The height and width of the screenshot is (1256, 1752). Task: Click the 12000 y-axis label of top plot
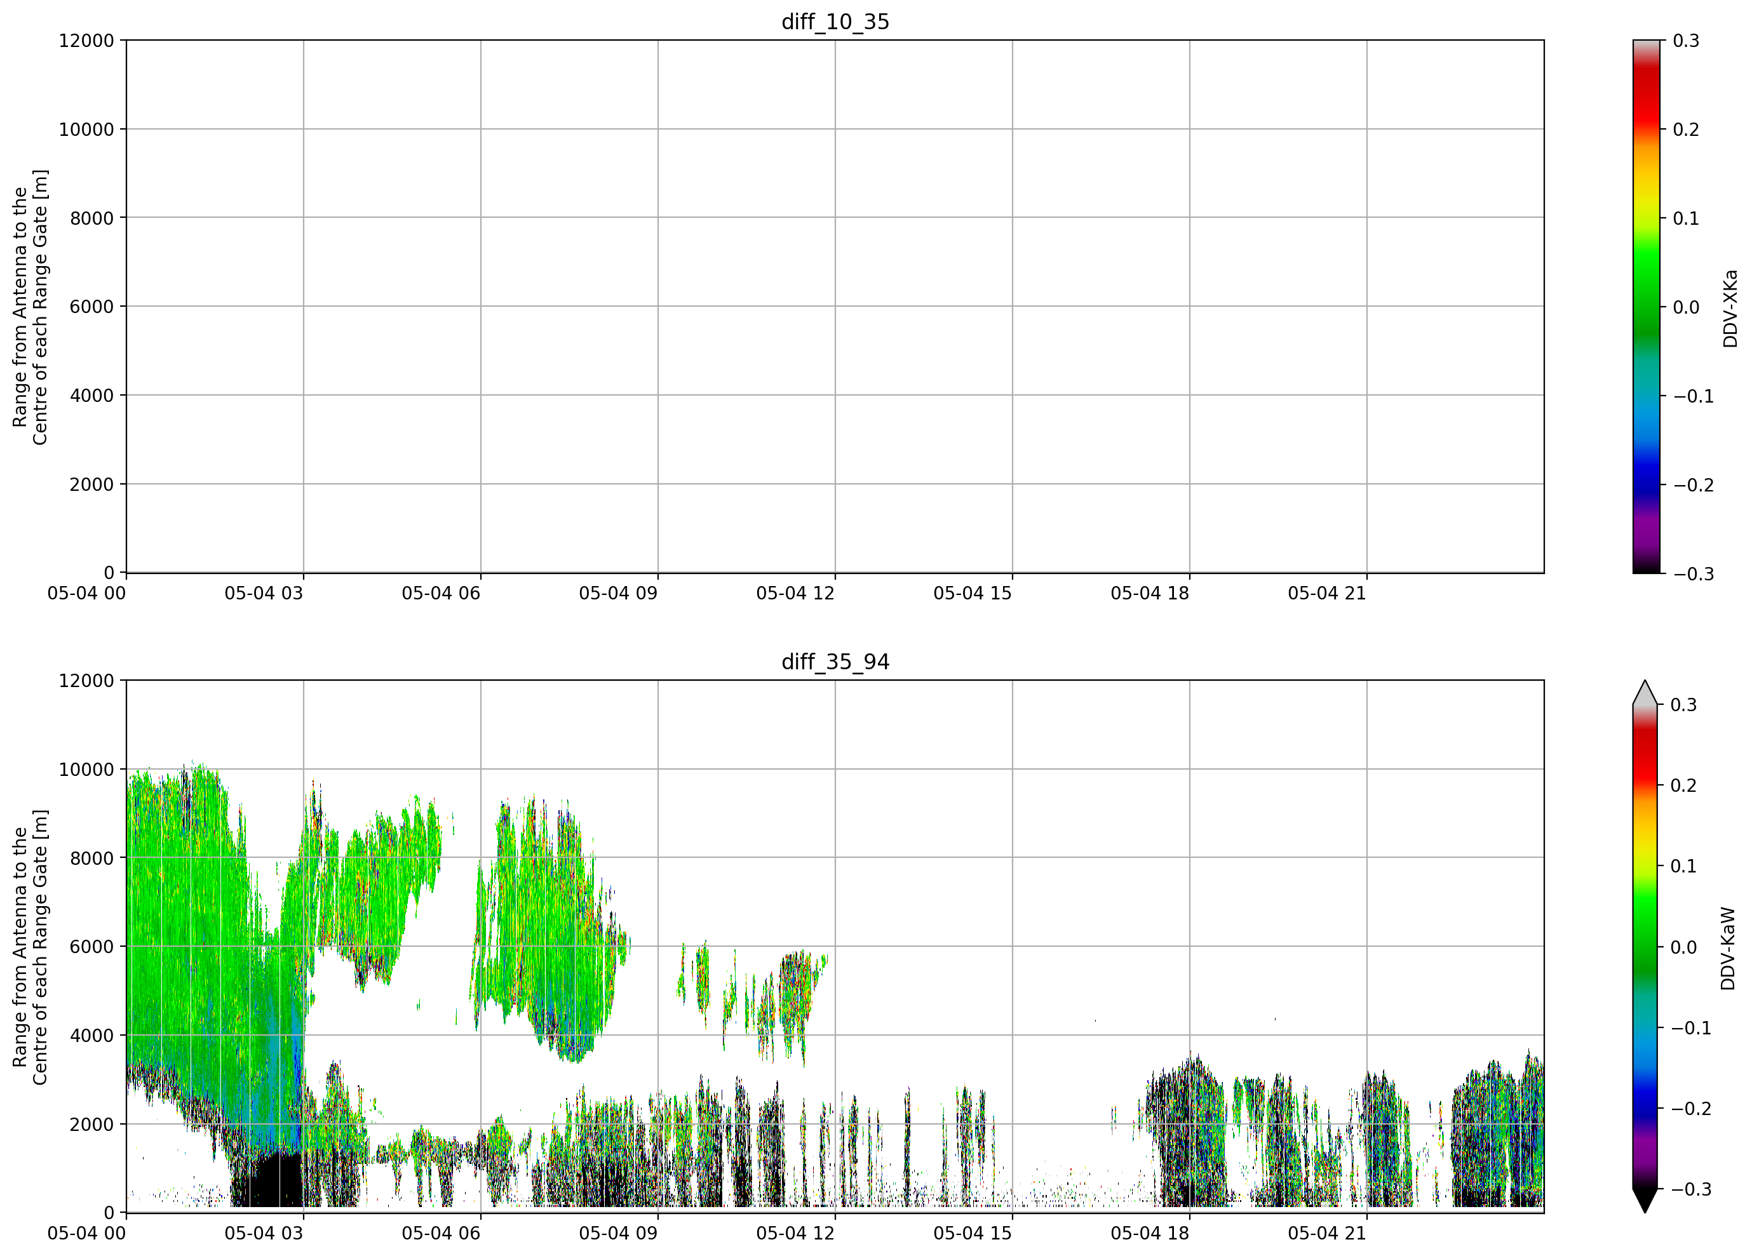86,40
